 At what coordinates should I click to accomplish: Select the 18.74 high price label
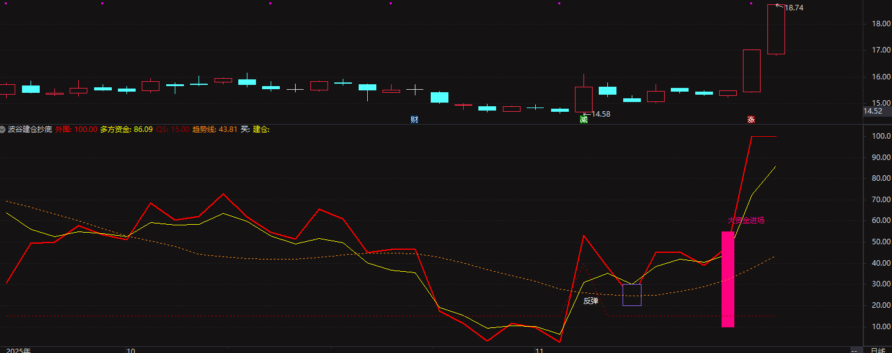pyautogui.click(x=794, y=8)
